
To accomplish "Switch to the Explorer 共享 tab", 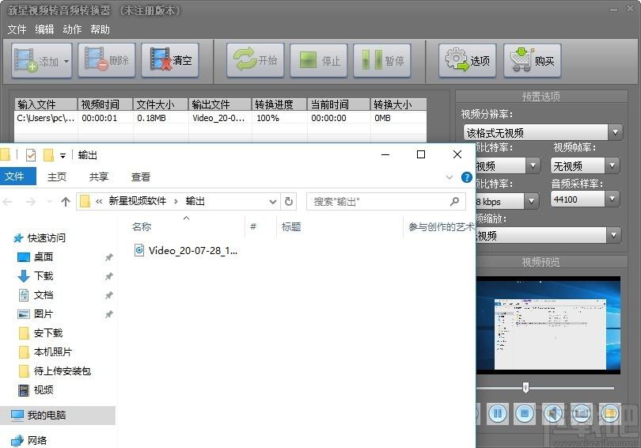I will [98, 177].
